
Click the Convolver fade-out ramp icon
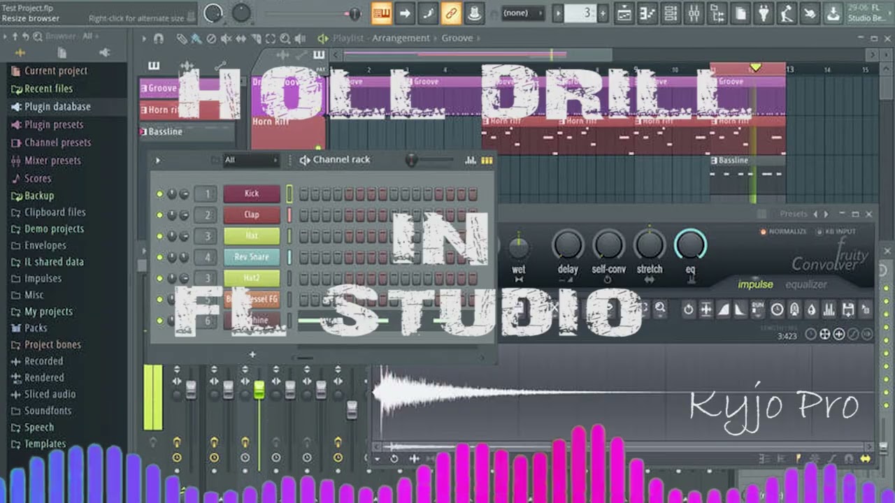740,309
